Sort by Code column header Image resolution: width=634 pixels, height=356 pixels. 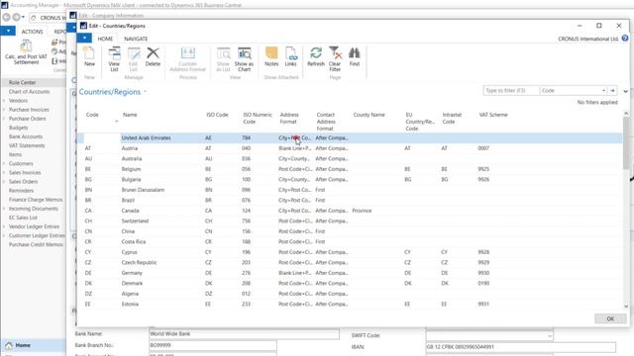tap(92, 115)
